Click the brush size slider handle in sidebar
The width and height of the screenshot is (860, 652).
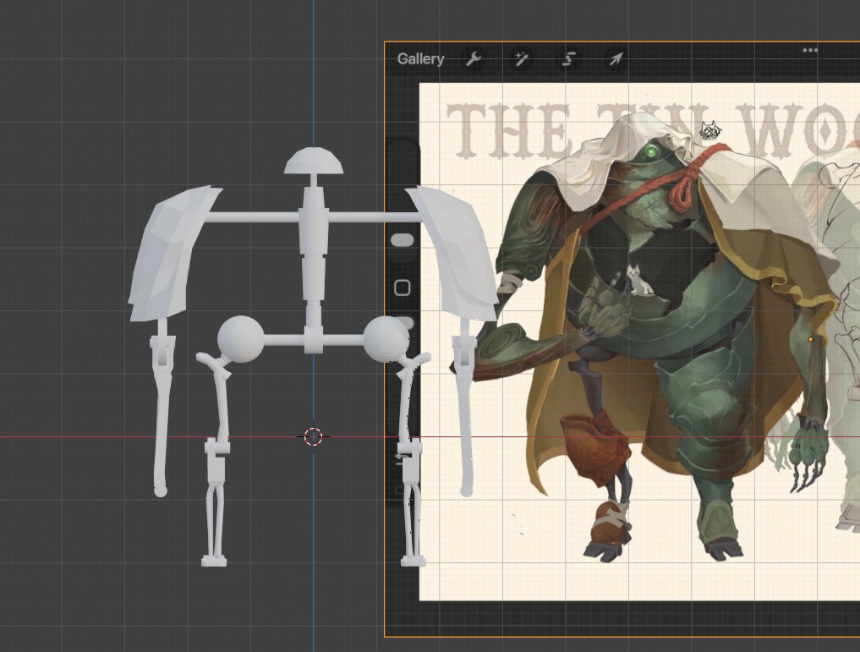[x=403, y=239]
